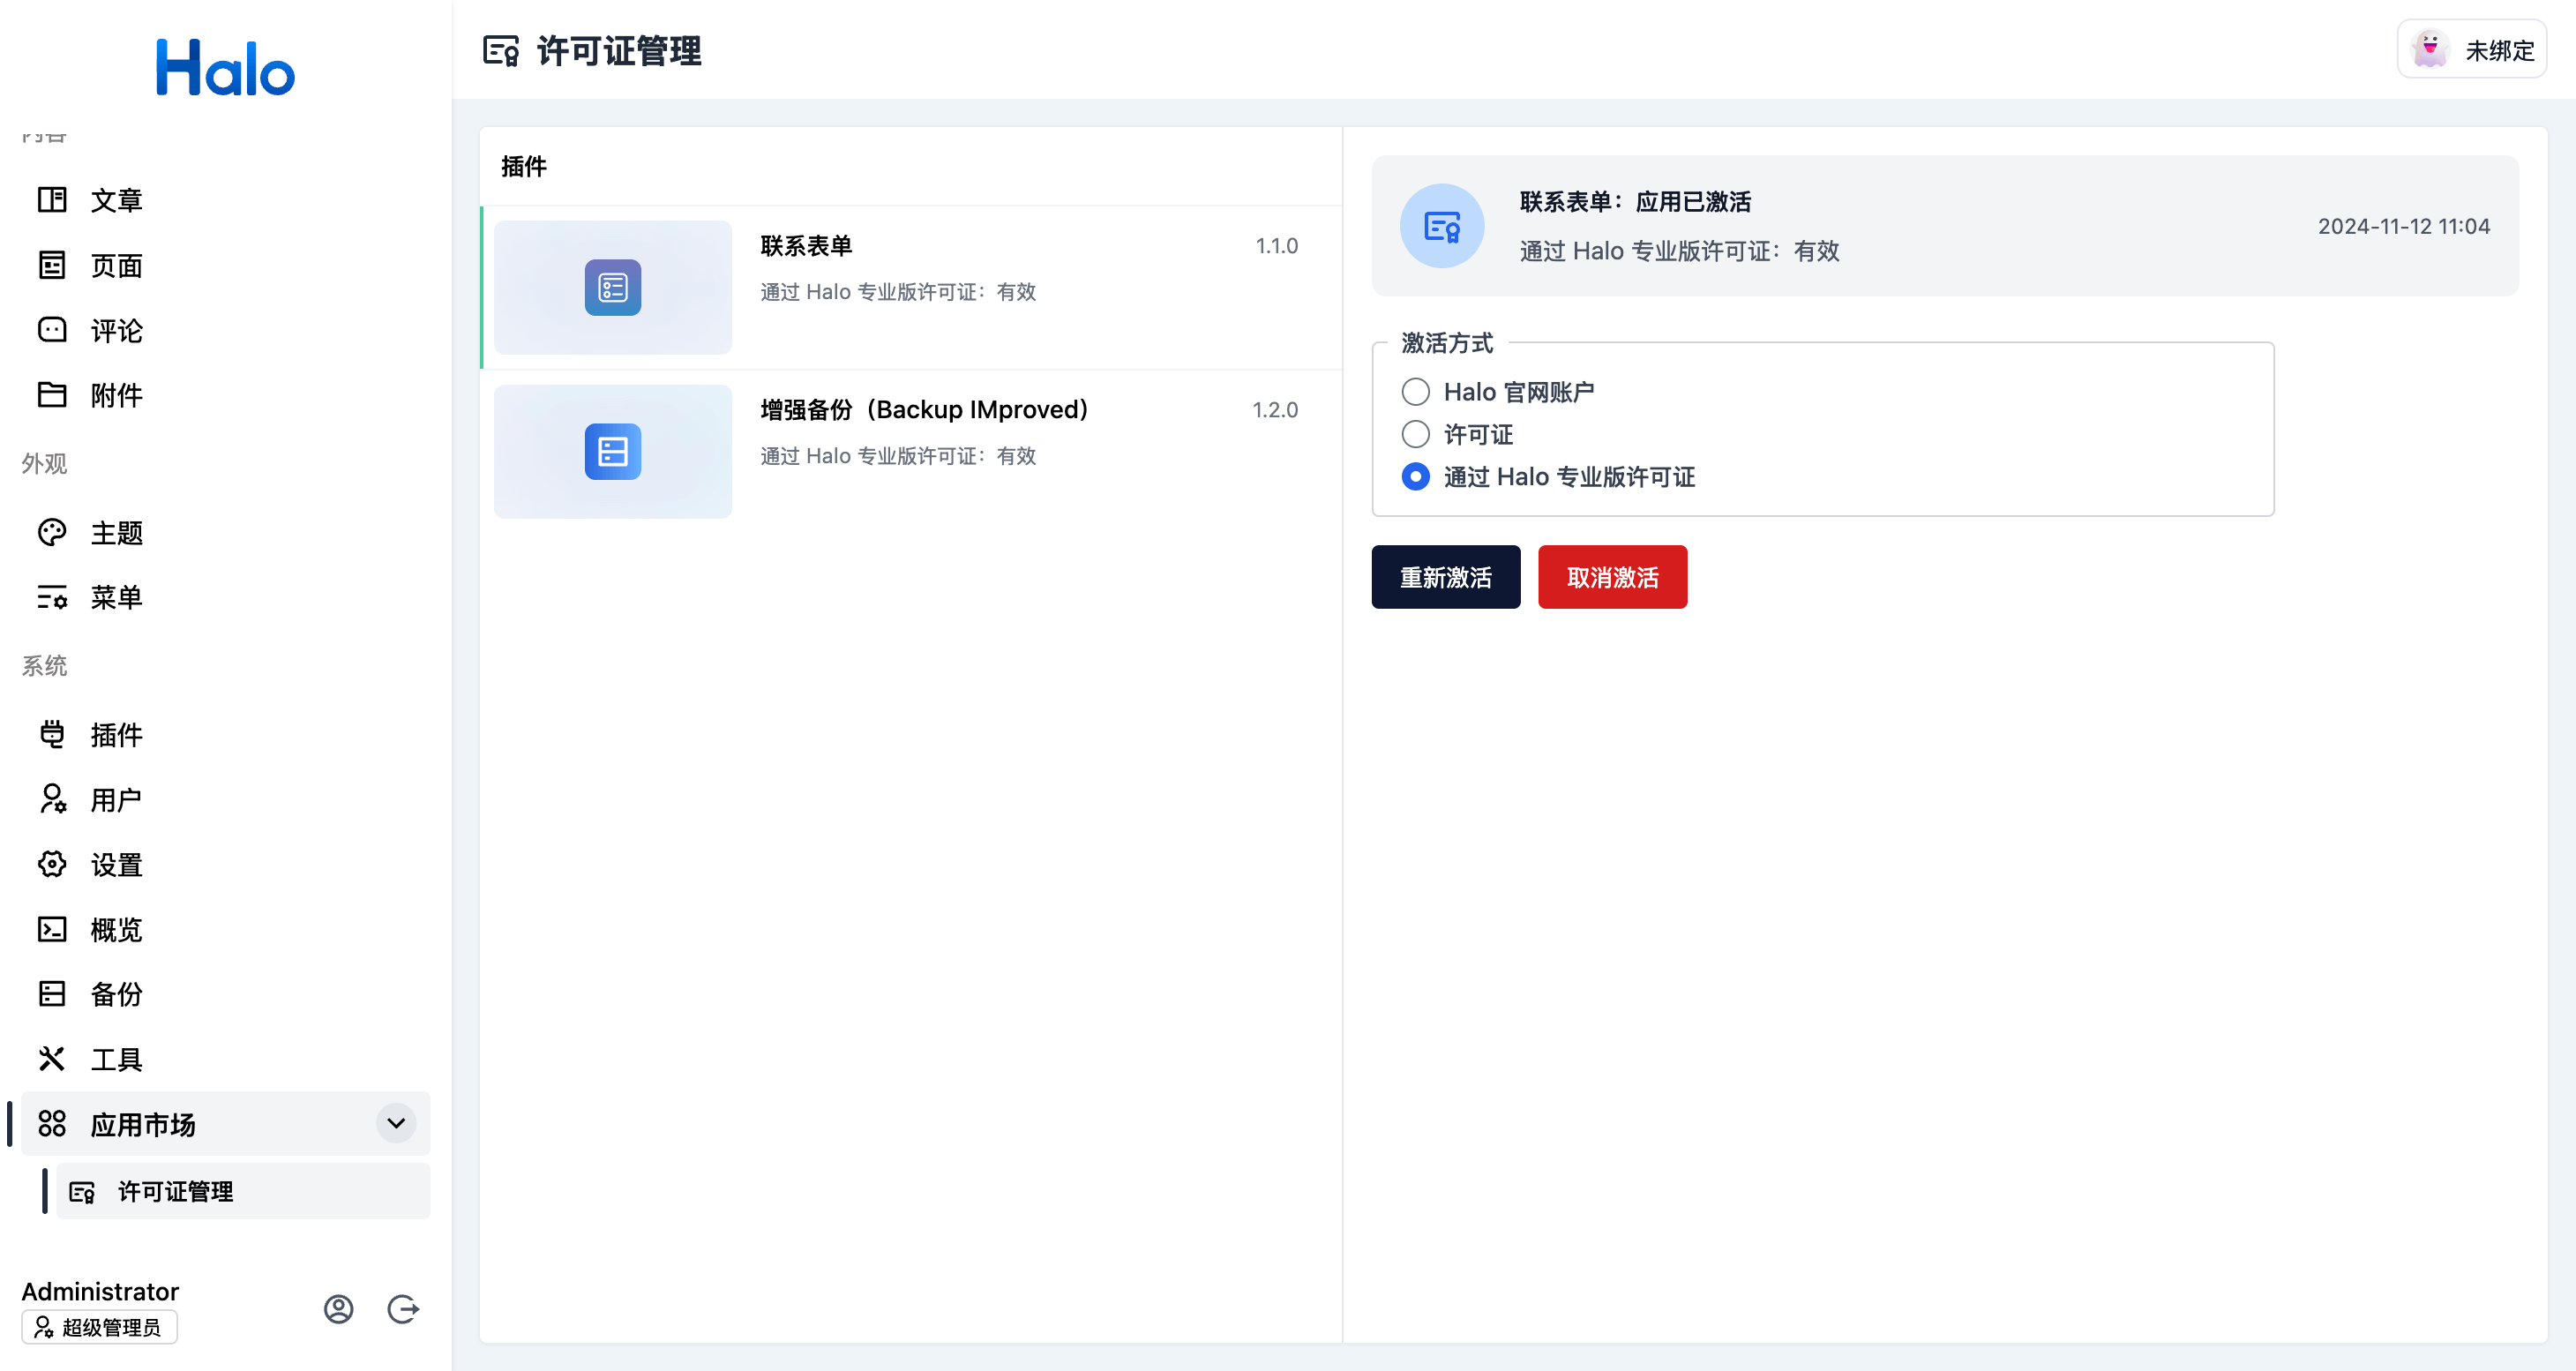
Task: Click the blue license badge in the status card
Action: [x=1441, y=226]
